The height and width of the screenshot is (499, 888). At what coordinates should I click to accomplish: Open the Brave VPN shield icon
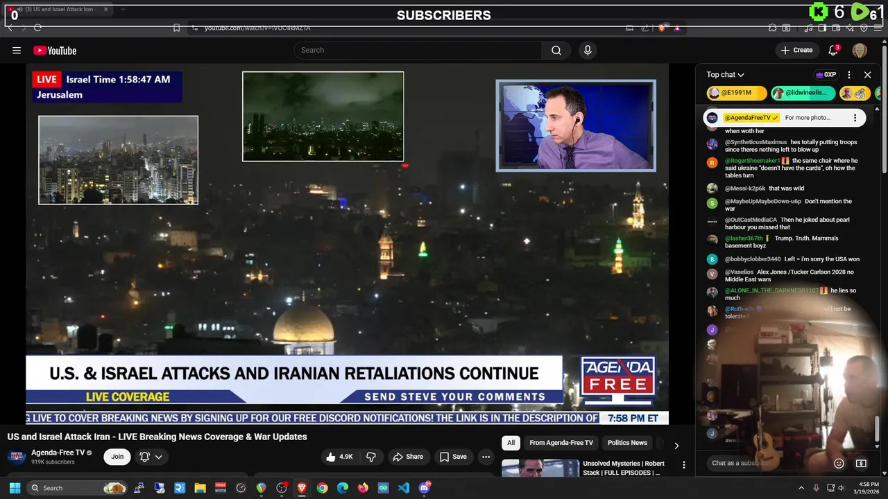pos(864,28)
